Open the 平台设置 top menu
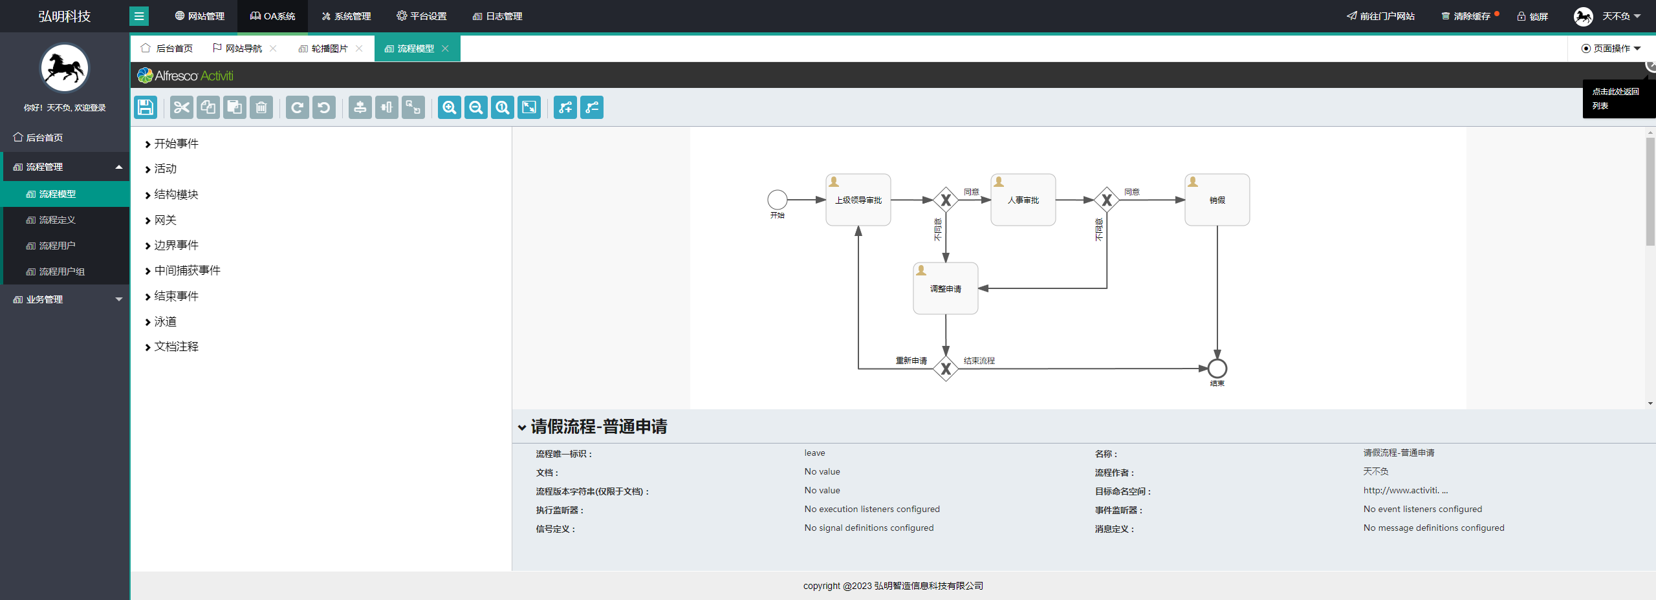This screenshot has height=600, width=1656. (422, 16)
